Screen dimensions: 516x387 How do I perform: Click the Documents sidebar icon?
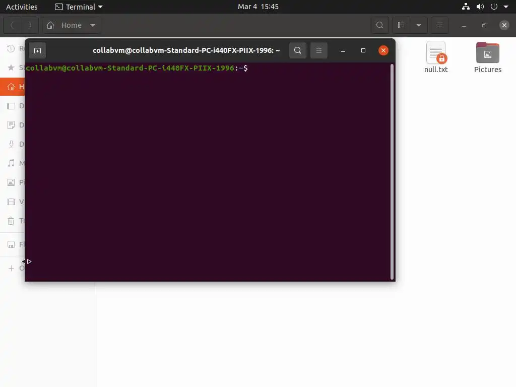(11, 125)
